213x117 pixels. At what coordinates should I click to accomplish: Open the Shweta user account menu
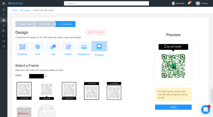(202, 3)
